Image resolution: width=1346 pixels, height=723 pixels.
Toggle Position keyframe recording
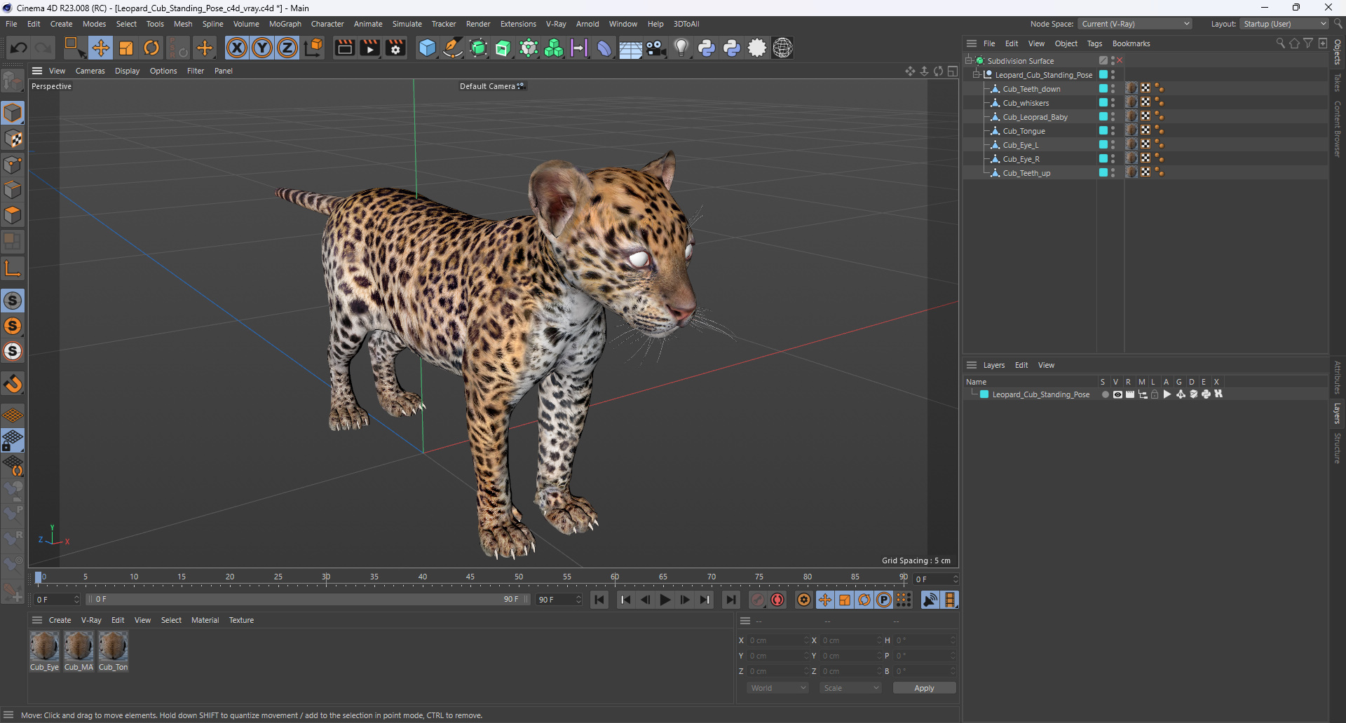(825, 600)
